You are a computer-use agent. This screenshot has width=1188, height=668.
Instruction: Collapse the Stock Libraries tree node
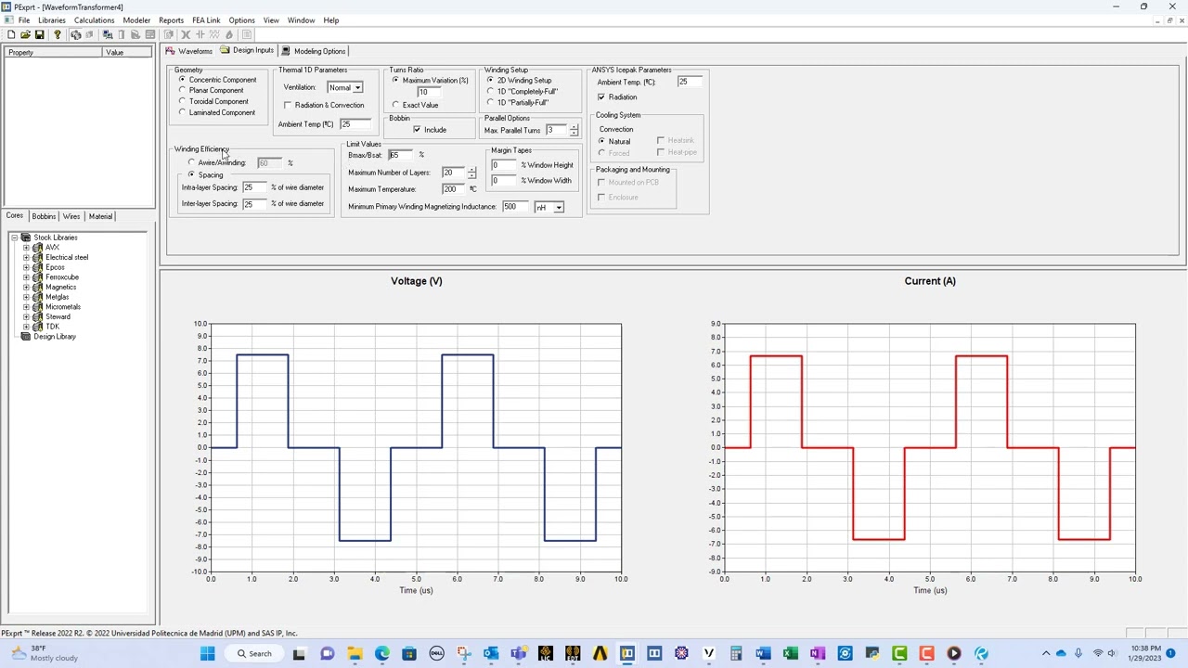[15, 238]
